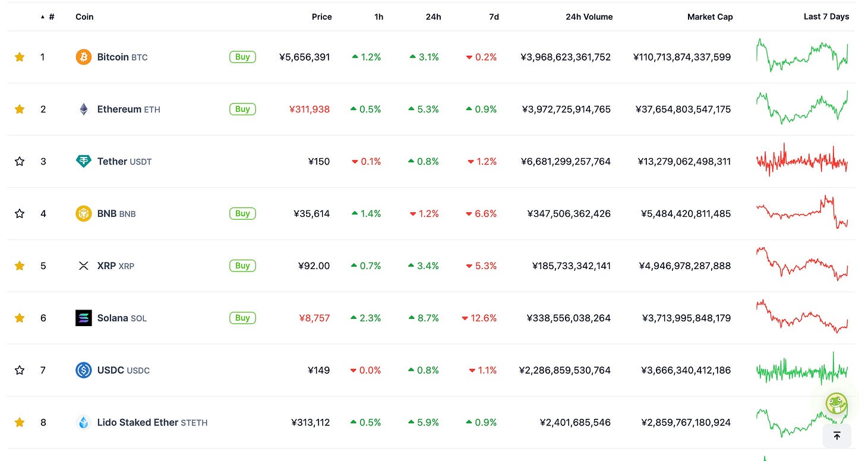Click XRP market cap ¥4,946,978,287,888
865x461 pixels.
685,266
